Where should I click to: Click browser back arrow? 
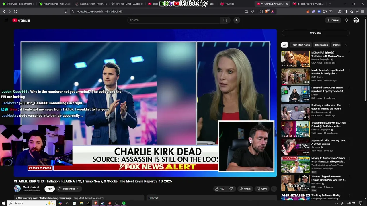tap(4, 11)
